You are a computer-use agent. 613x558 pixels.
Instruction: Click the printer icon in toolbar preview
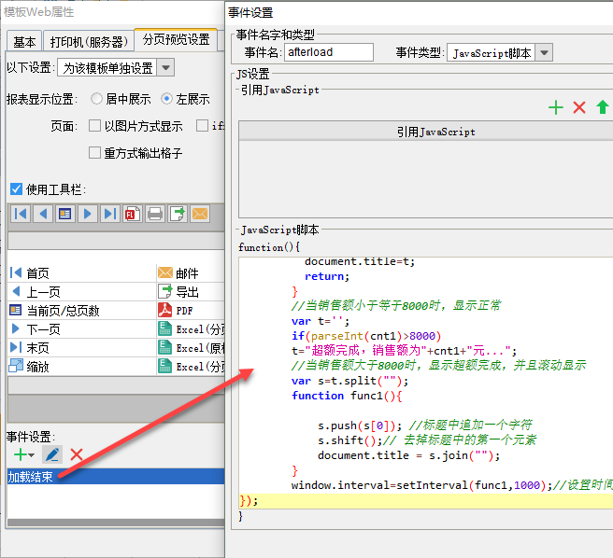point(155,214)
